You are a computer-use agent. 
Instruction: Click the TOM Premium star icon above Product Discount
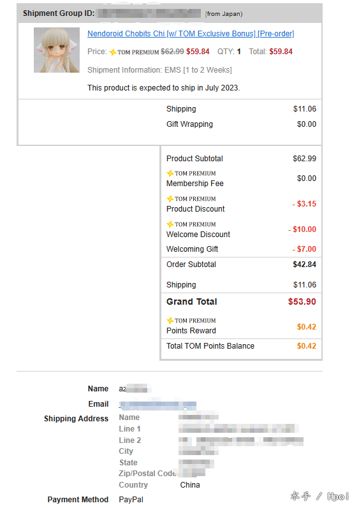170,199
